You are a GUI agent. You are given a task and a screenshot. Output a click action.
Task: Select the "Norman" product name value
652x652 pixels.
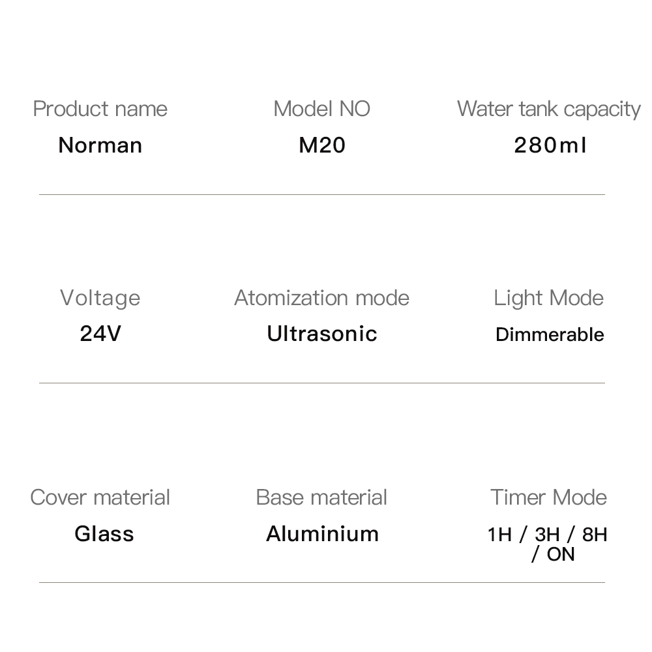pyautogui.click(x=100, y=145)
